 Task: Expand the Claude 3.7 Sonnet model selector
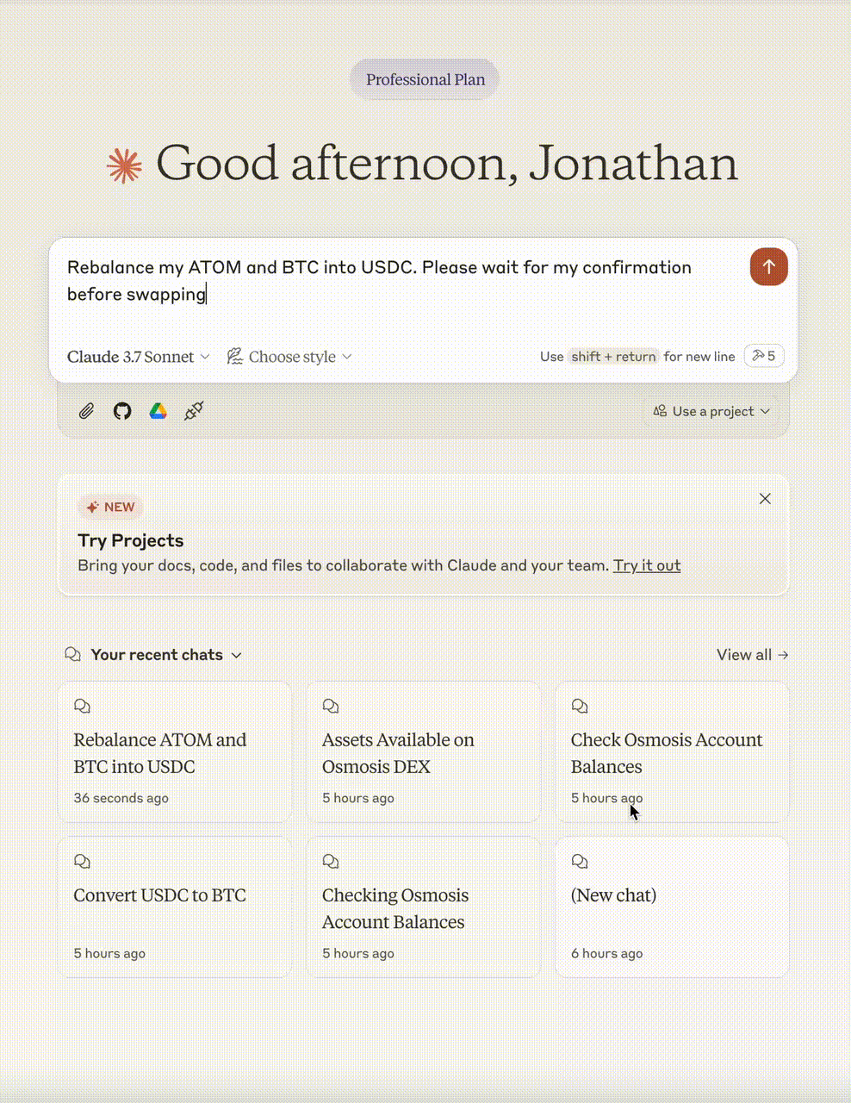click(x=139, y=357)
